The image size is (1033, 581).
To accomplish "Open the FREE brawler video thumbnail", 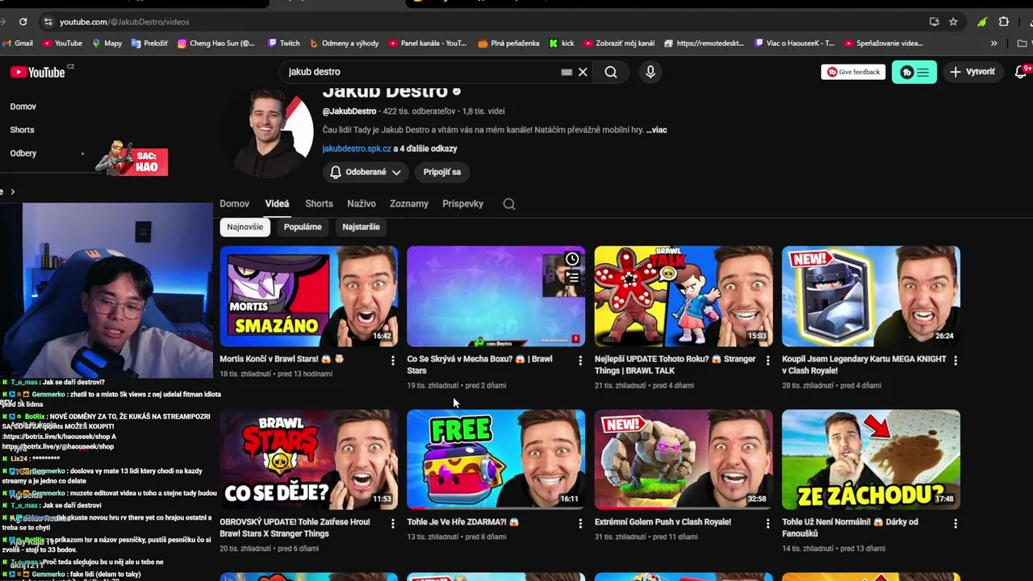I will [496, 460].
